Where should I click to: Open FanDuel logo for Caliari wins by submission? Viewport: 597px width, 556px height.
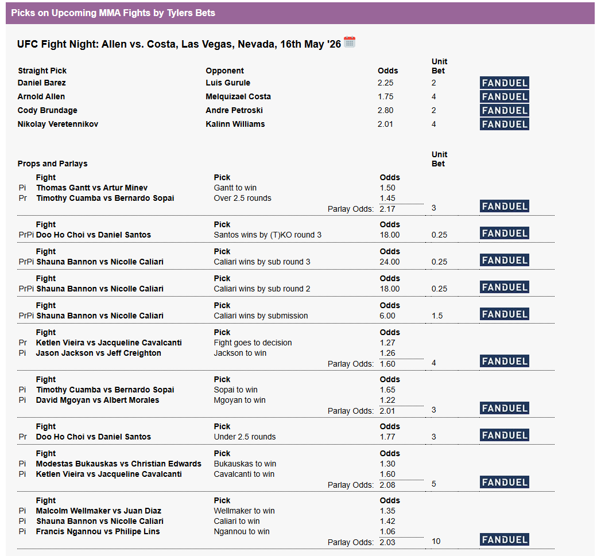point(504,314)
